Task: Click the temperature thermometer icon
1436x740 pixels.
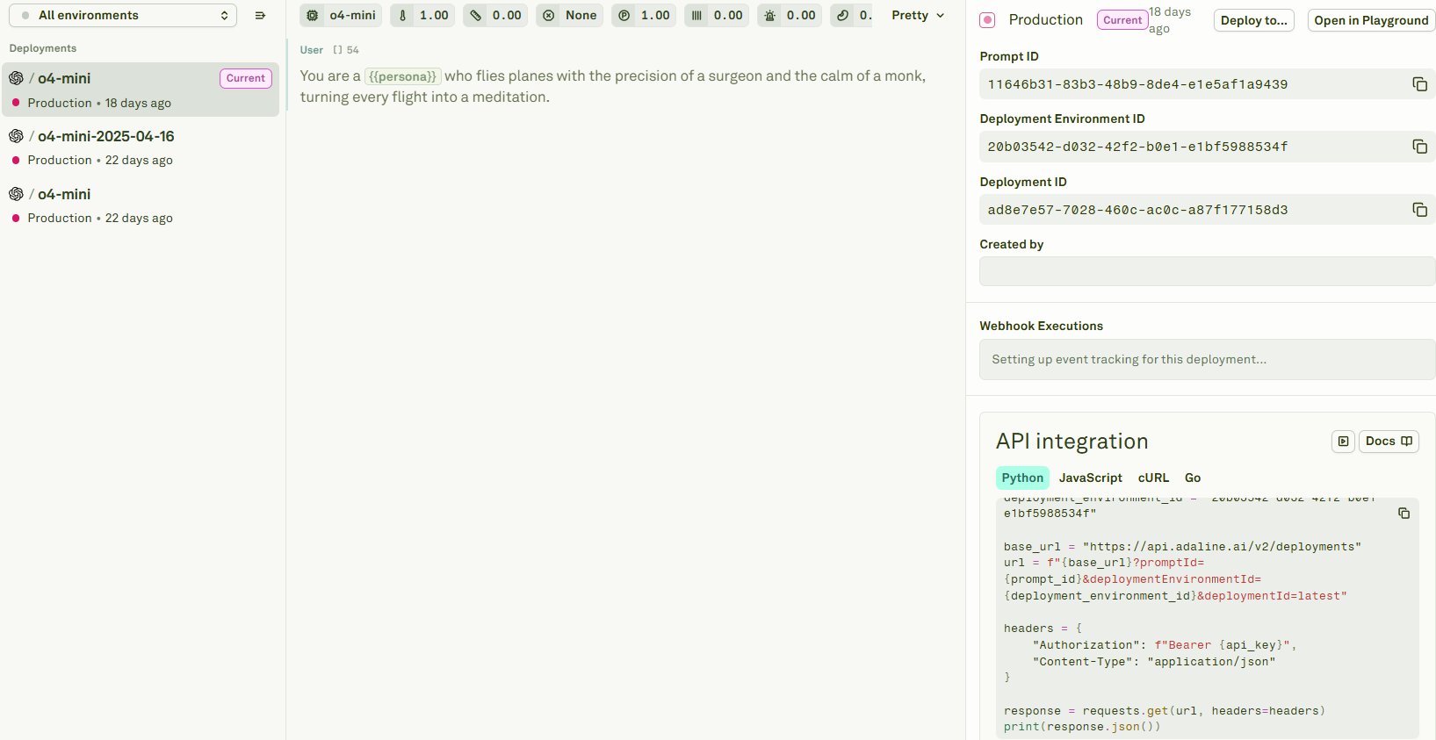Action: point(403,15)
